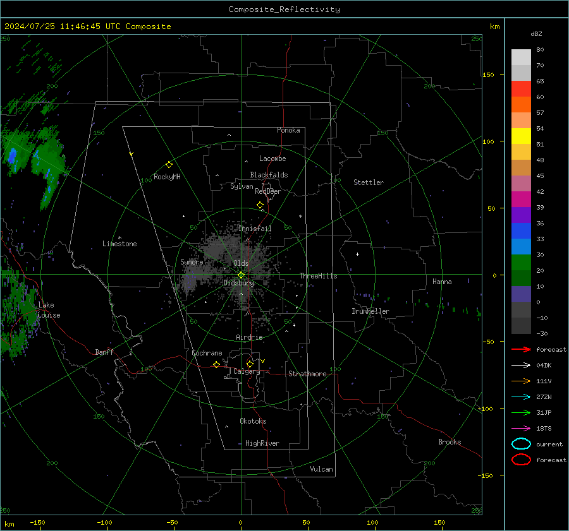Click the yellow radar-site diamond between Olds and Didsbury
The height and width of the screenshot is (531, 569).
click(x=241, y=275)
